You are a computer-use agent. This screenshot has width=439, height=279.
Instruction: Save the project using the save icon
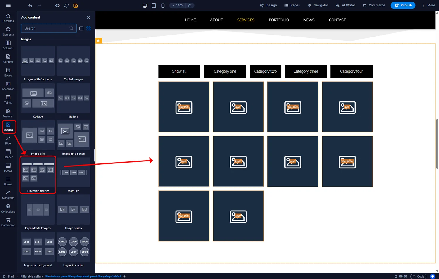tap(76, 5)
